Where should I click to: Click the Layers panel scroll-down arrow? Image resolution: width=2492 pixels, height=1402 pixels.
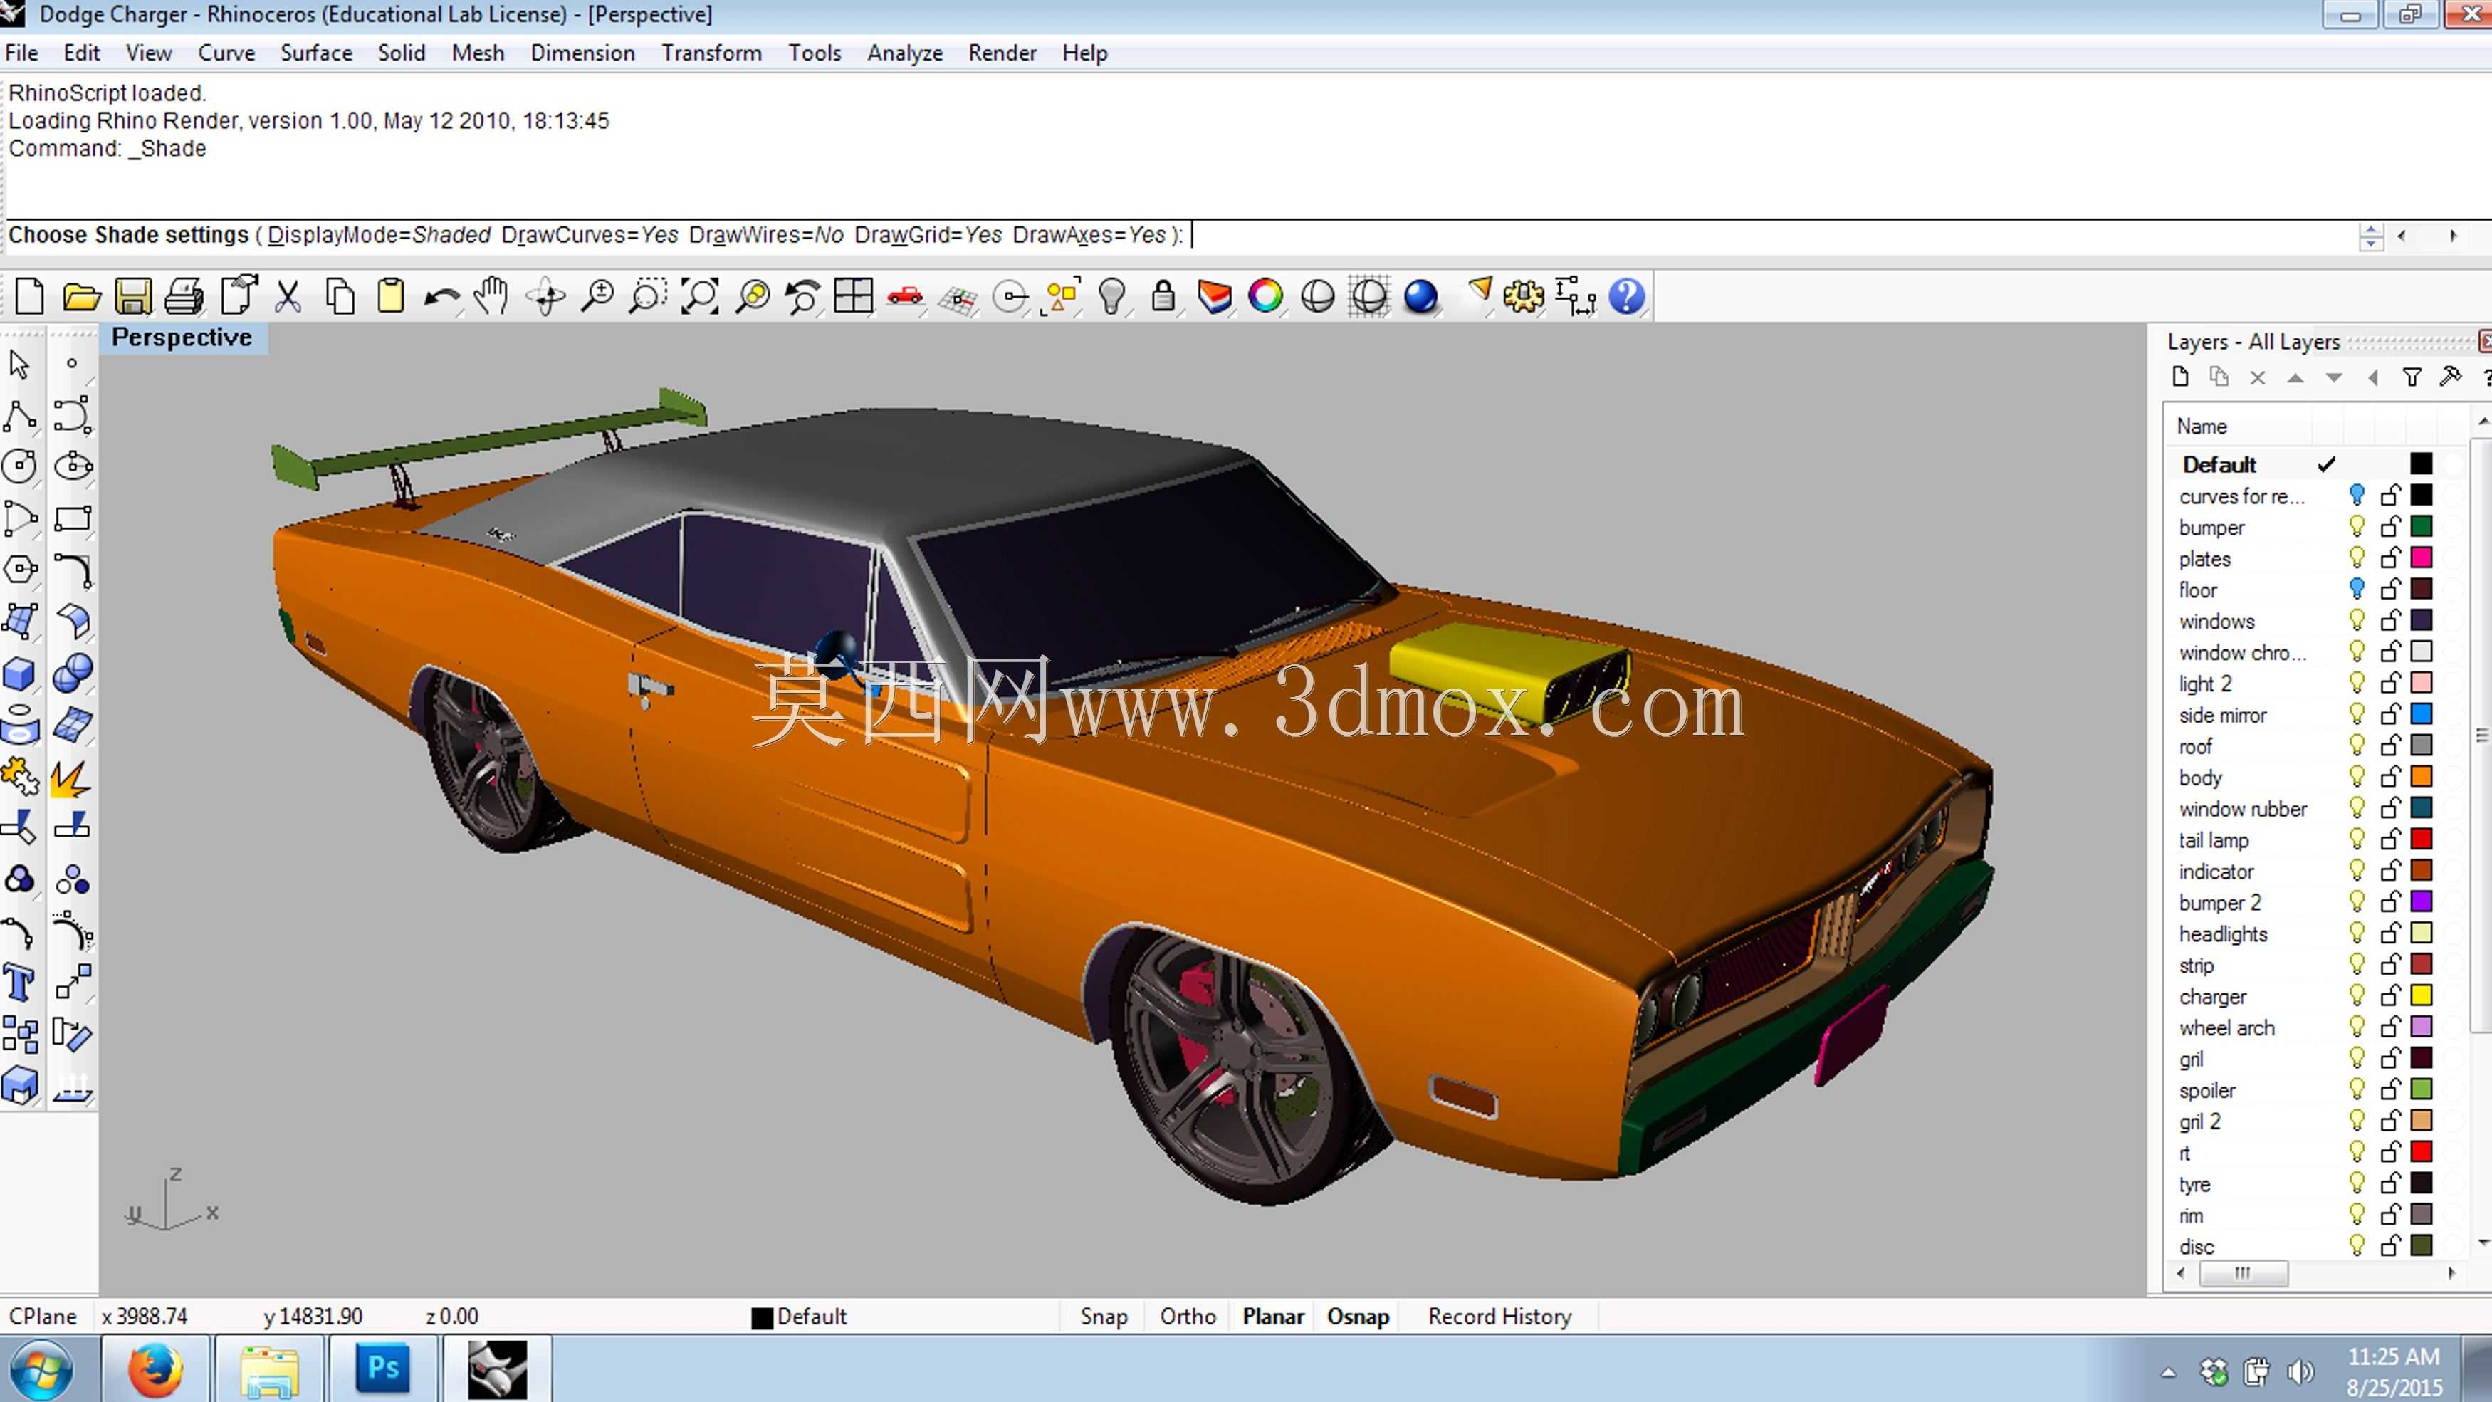(x=2482, y=1243)
